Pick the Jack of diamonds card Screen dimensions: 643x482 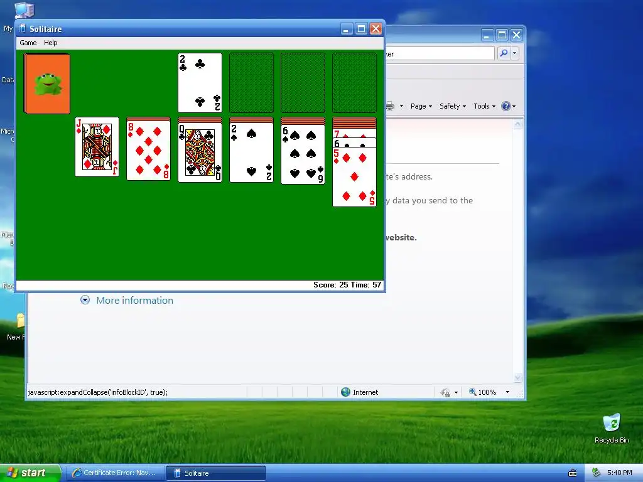[97, 147]
